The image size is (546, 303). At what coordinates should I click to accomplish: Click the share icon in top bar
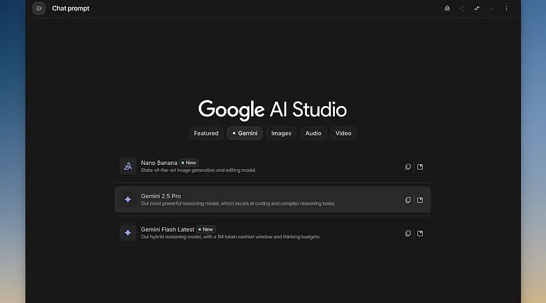coord(462,8)
